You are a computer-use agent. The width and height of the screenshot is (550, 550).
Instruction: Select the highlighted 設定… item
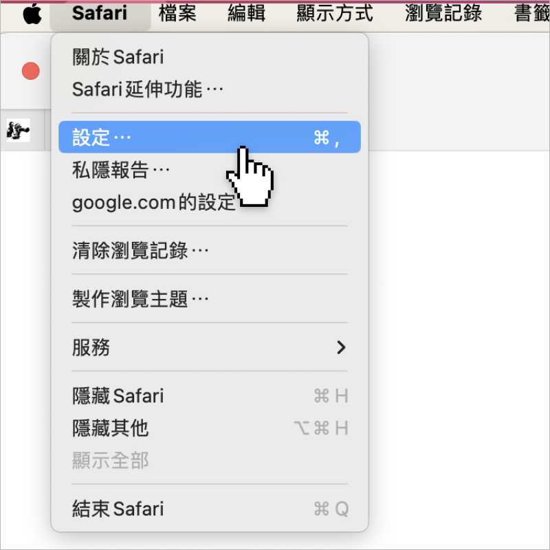coord(210,137)
